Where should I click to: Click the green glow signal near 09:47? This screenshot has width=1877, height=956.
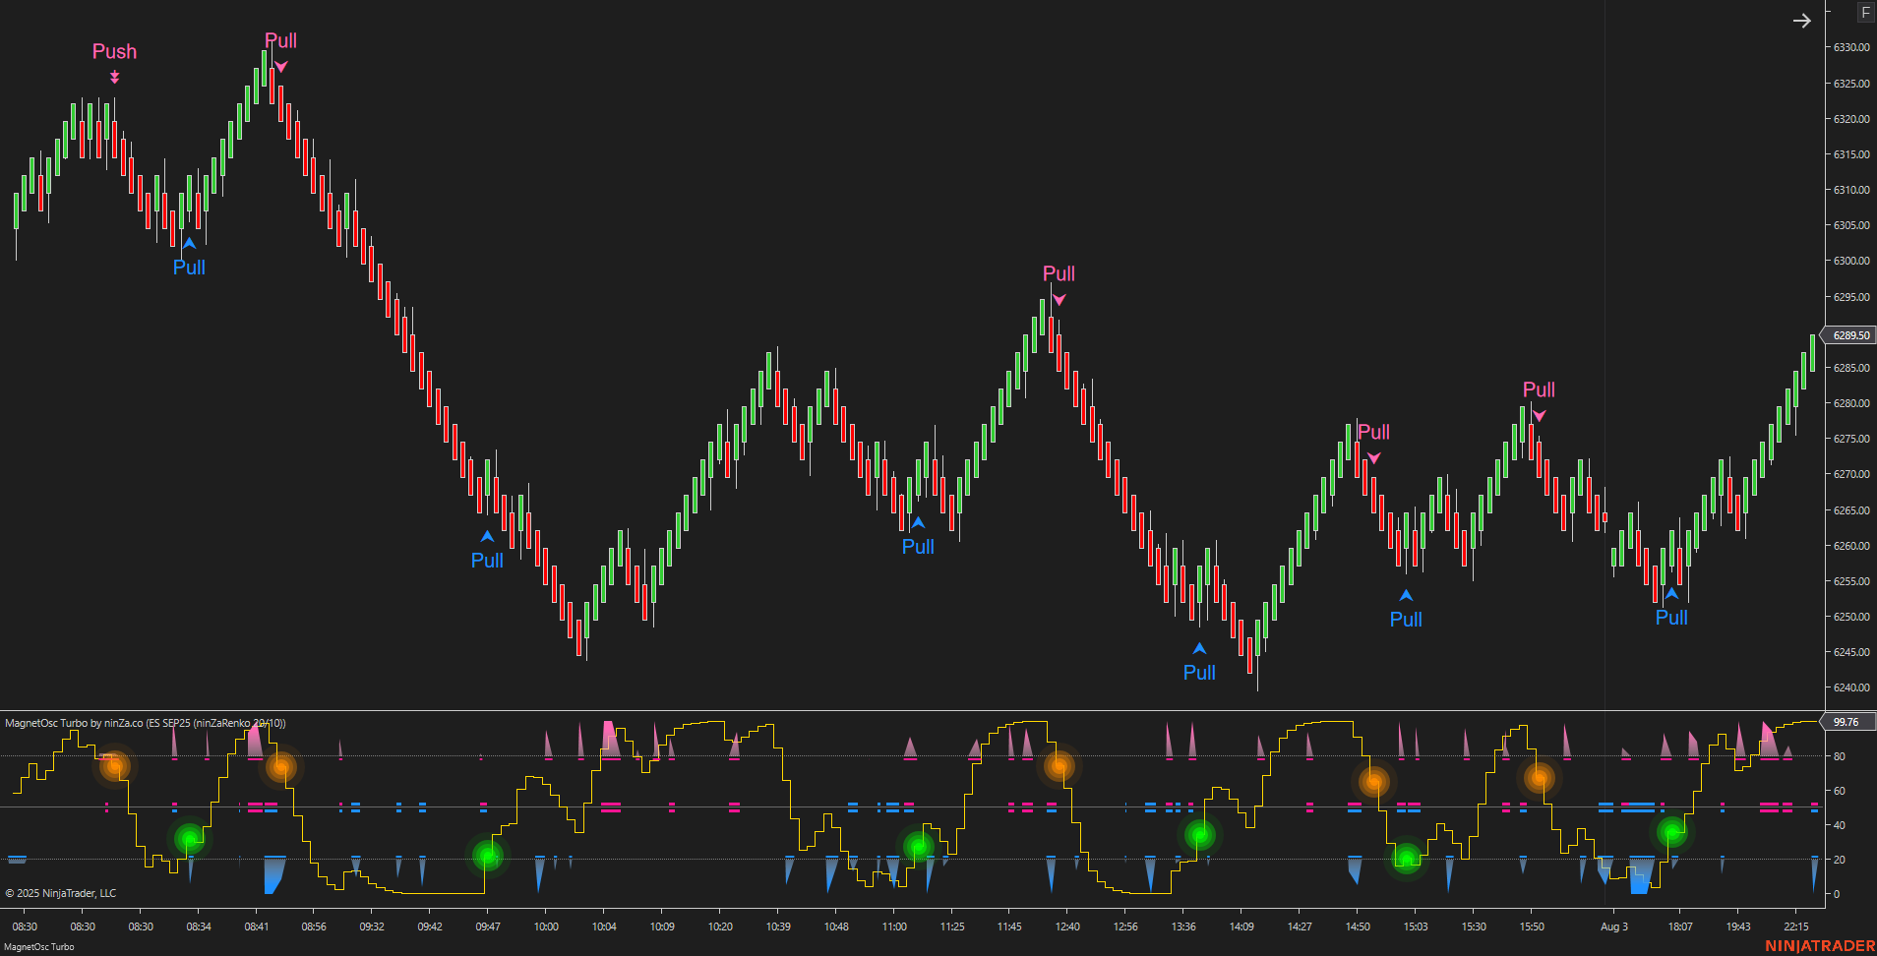pos(489,857)
